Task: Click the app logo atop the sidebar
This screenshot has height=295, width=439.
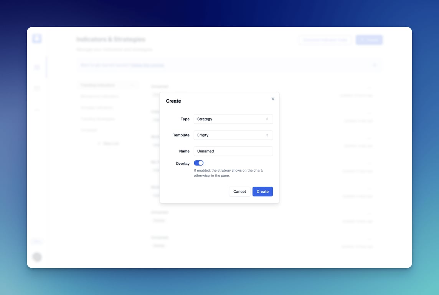Action: pos(37,38)
